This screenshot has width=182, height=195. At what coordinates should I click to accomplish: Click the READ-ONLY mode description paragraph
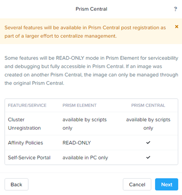pos(91,70)
